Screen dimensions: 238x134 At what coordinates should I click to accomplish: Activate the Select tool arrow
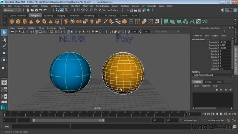pyautogui.click(x=4, y=32)
